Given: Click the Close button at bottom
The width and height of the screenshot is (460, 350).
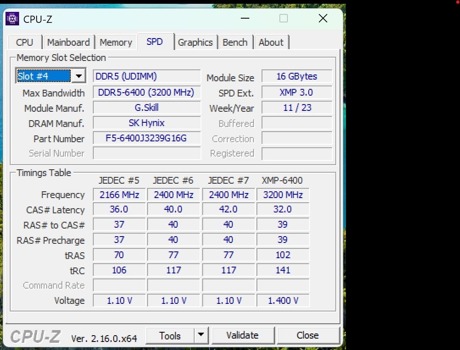Looking at the screenshot, I should point(308,335).
